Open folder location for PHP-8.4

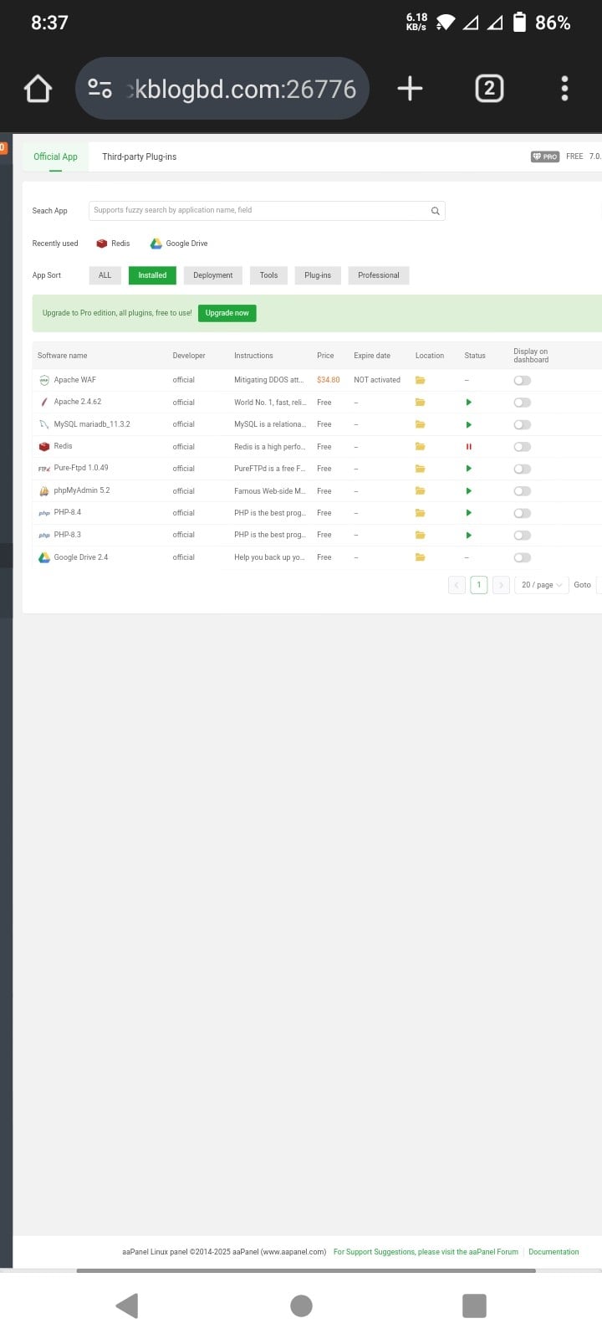point(421,513)
